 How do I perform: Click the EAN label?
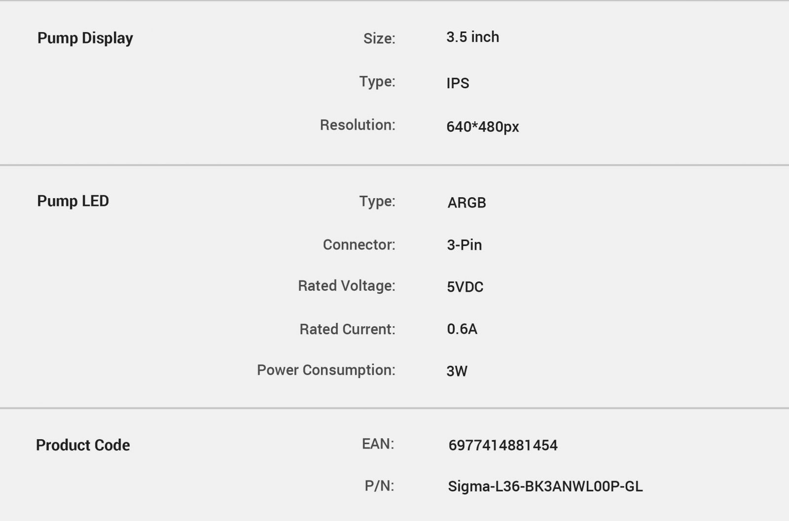(x=378, y=444)
